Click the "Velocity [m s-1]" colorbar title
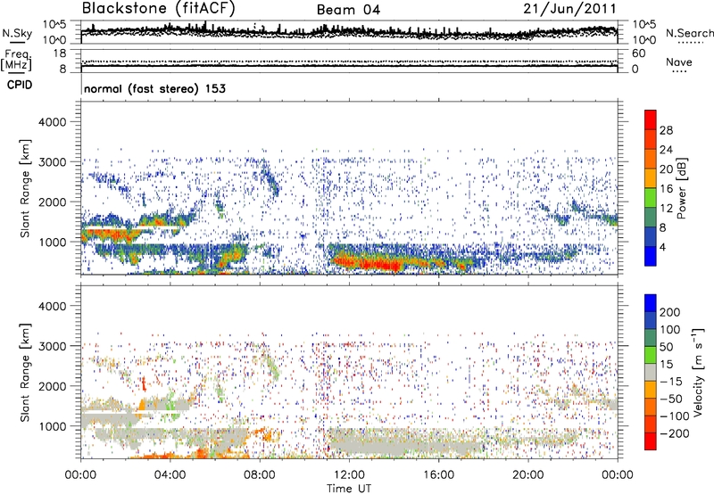Image resolution: width=714 pixels, height=494 pixels. [698, 372]
